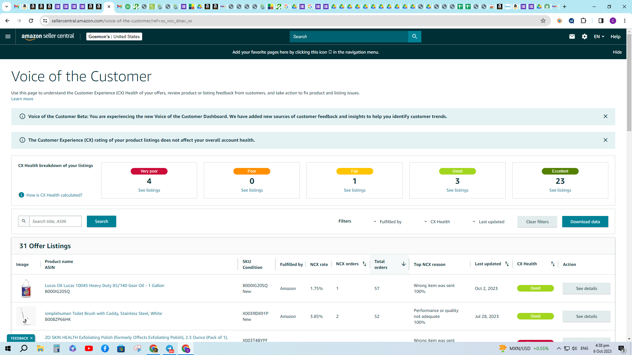Click the Very poor red badge

(x=149, y=171)
